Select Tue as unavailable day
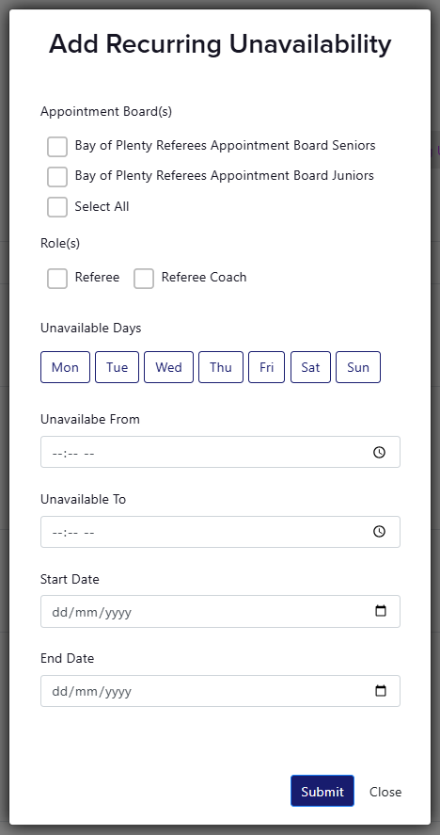Screen dimensions: 440x835 (117, 367)
